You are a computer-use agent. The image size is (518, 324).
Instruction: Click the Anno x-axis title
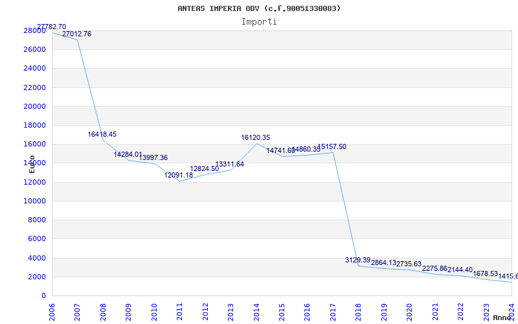(502, 318)
